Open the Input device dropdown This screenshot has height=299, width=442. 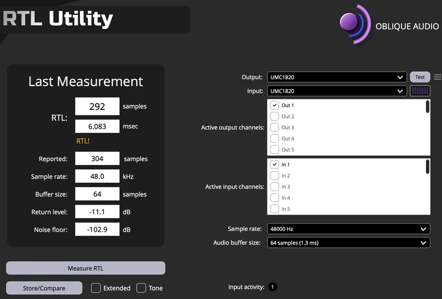[x=337, y=91]
